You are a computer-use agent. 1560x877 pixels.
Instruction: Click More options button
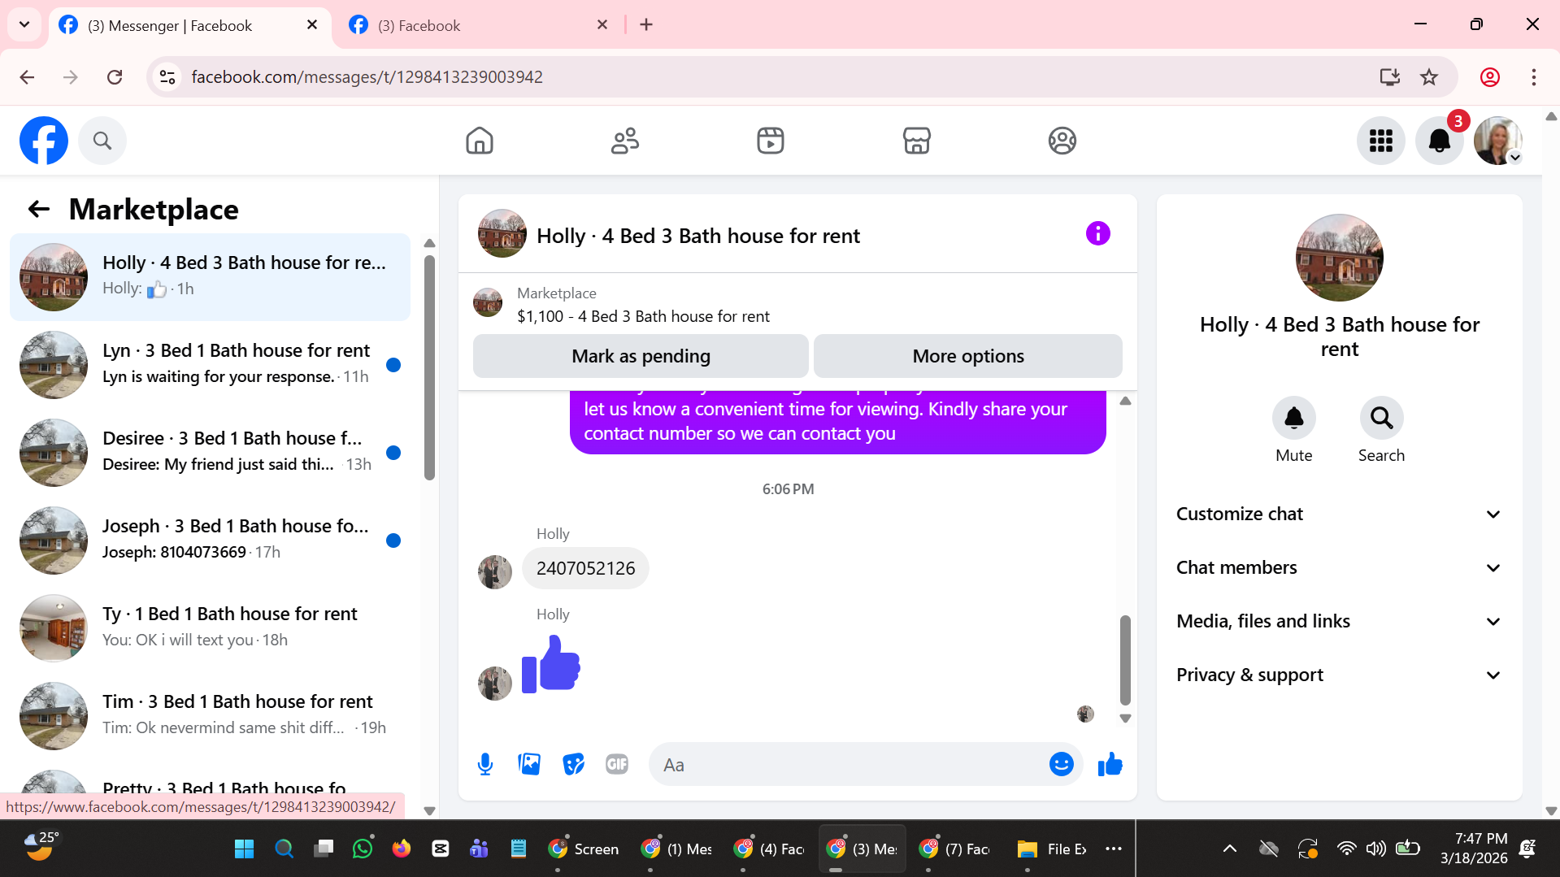[968, 356]
